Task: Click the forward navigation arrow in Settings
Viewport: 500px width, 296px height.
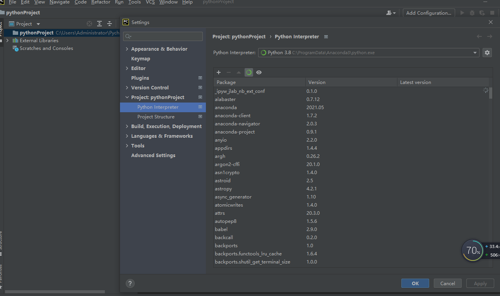Action: point(490,36)
